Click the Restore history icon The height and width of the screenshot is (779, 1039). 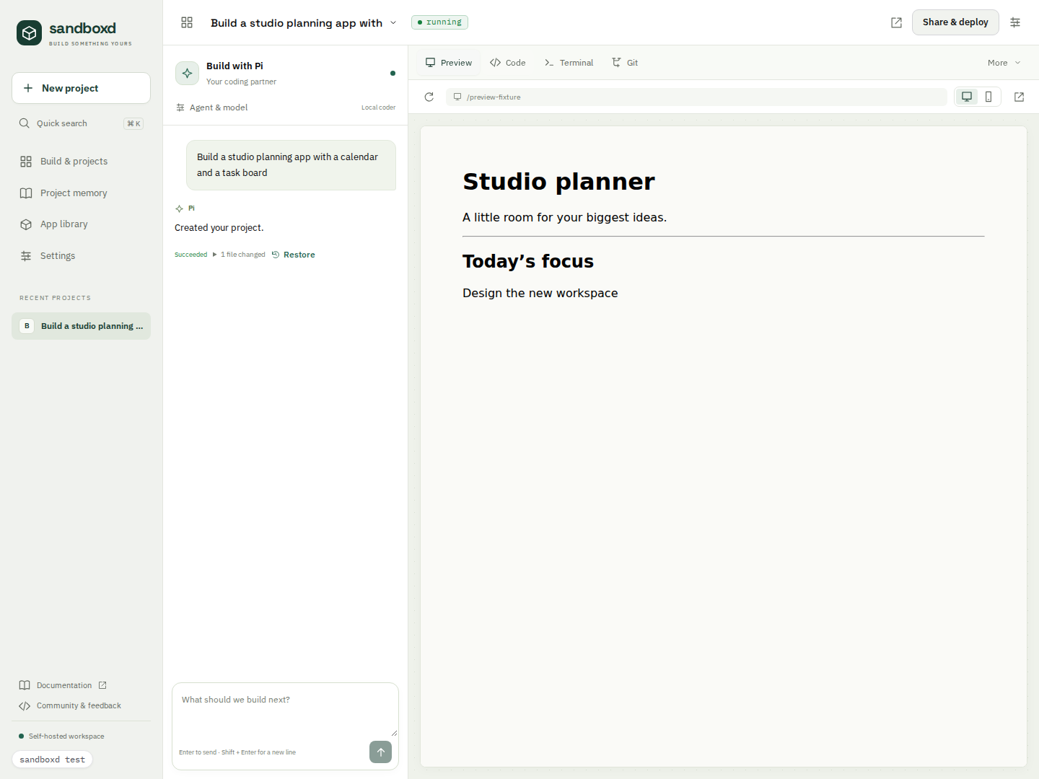(276, 255)
